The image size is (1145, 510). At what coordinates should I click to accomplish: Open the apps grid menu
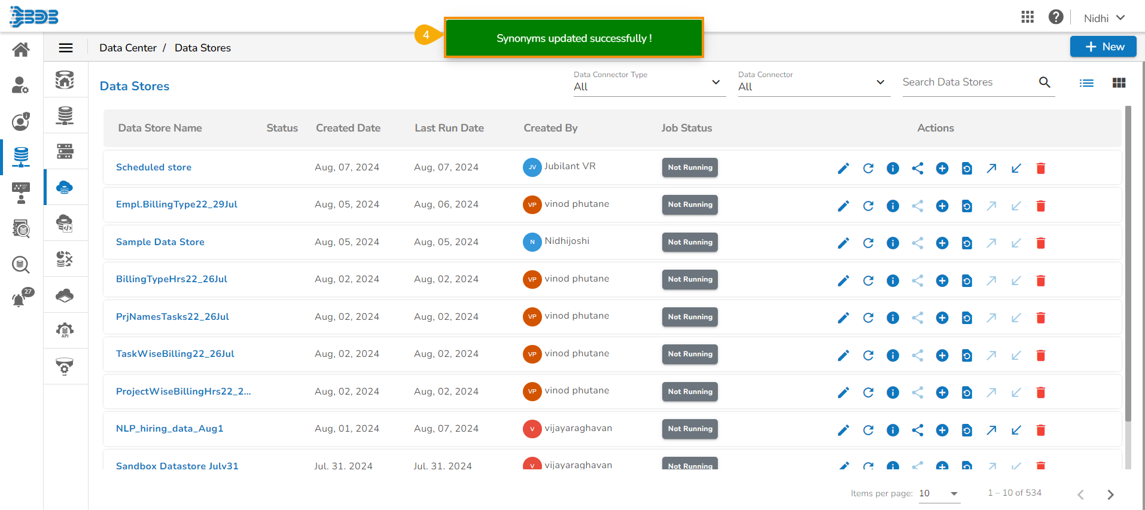[x=1027, y=17]
